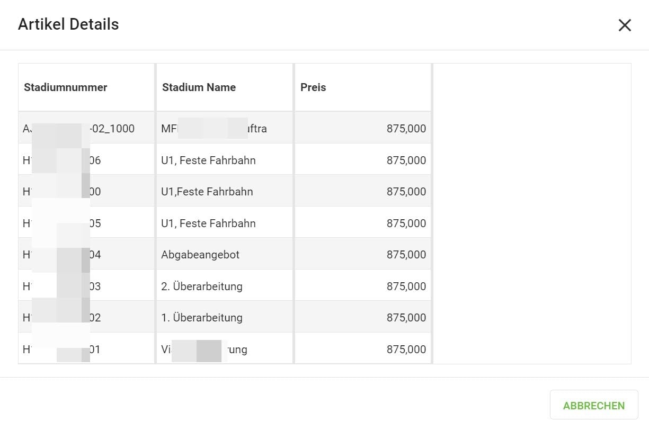The image size is (649, 430).
Task: Click the Stadium Name column header
Action: (199, 88)
